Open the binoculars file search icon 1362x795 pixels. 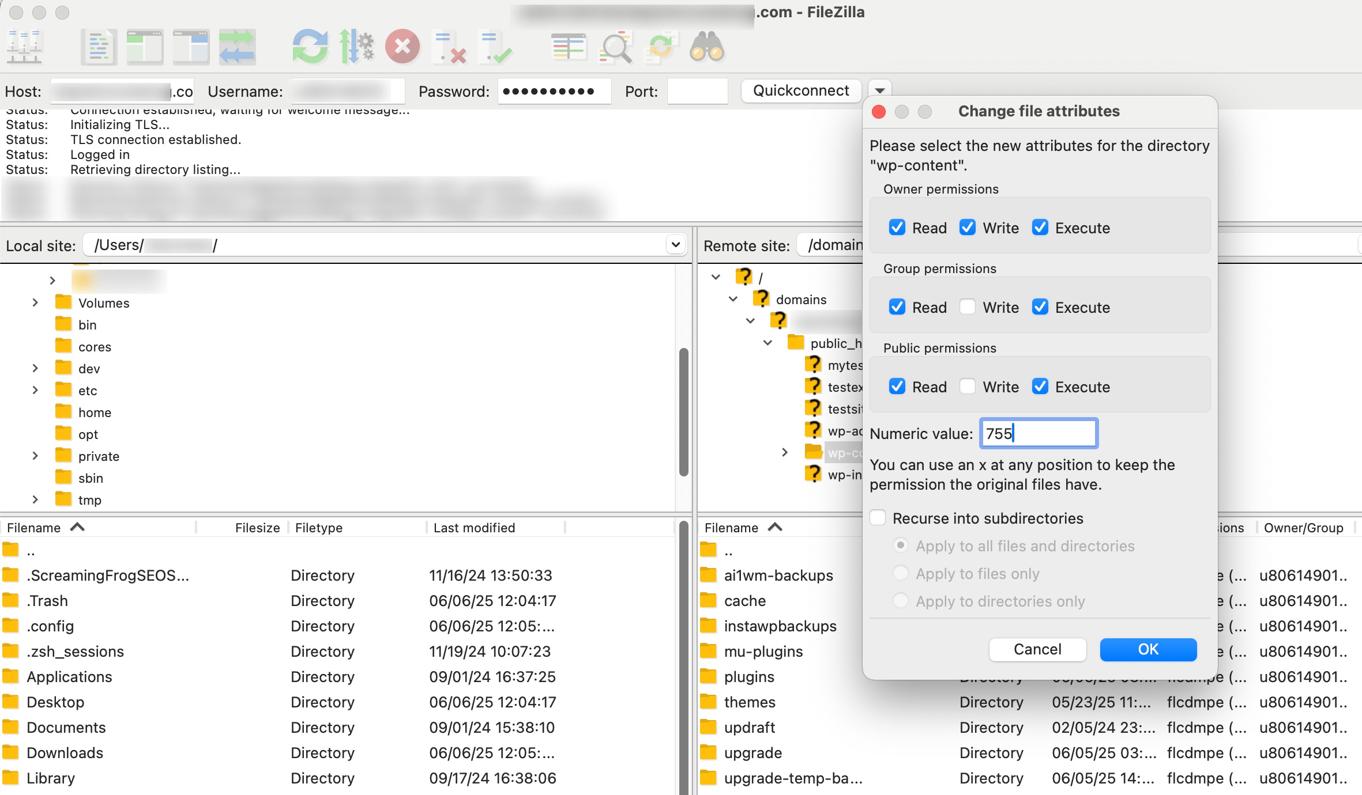706,47
